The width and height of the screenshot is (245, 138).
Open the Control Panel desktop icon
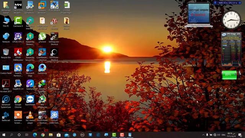[6, 69]
